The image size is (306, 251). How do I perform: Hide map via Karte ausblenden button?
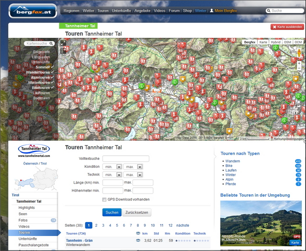click(287, 27)
